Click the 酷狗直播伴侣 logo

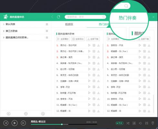click(x=6, y=17)
